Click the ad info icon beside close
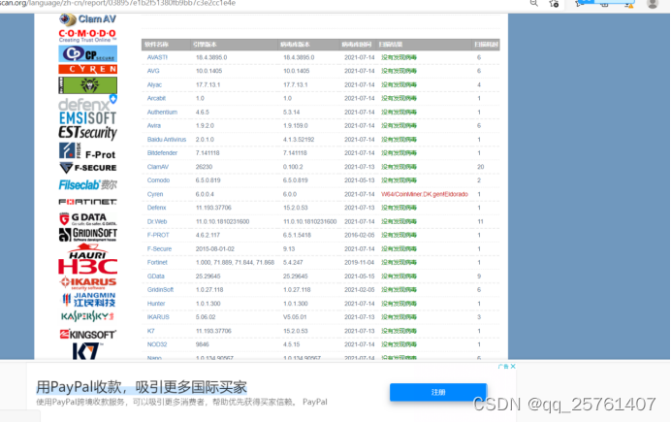 pyautogui.click(x=503, y=367)
